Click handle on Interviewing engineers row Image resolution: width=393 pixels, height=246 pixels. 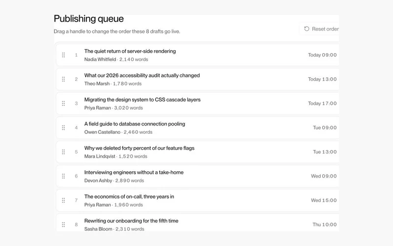pos(63,176)
